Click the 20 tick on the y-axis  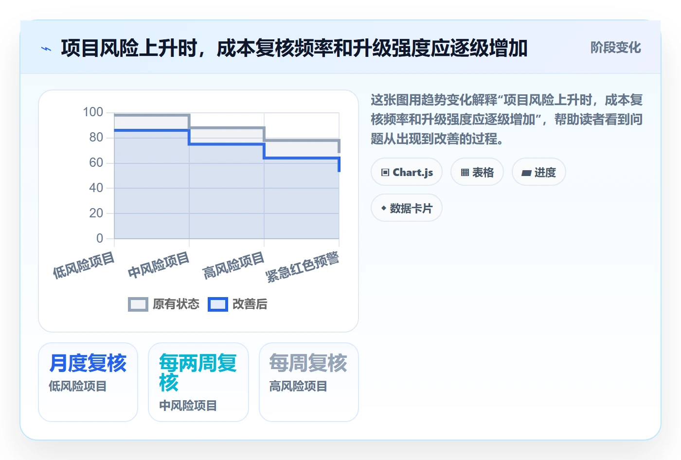click(96, 213)
